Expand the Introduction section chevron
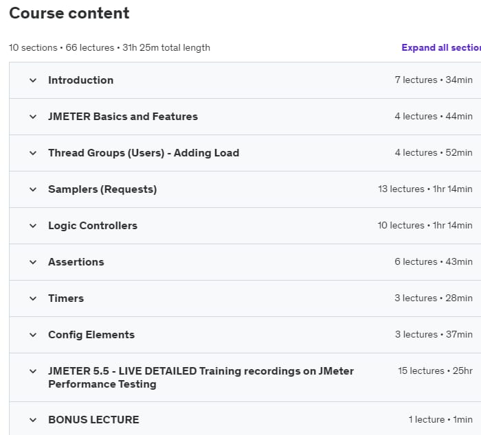 point(33,80)
